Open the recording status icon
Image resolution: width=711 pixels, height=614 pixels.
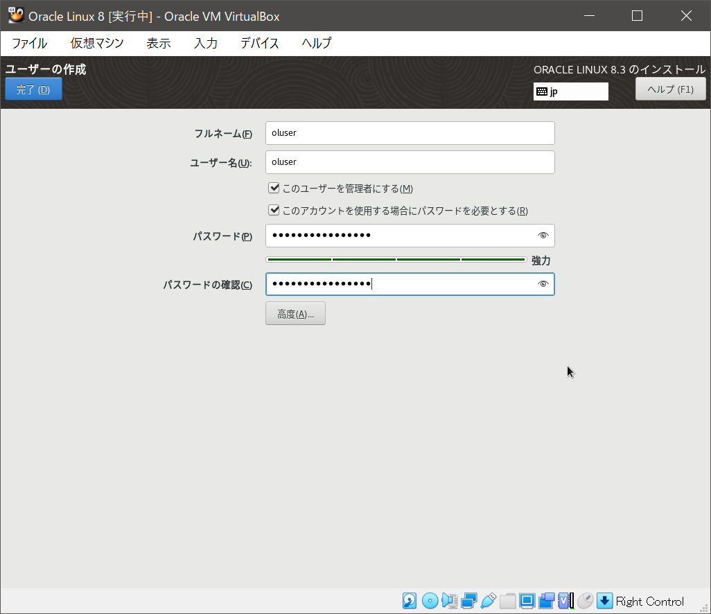point(546,601)
